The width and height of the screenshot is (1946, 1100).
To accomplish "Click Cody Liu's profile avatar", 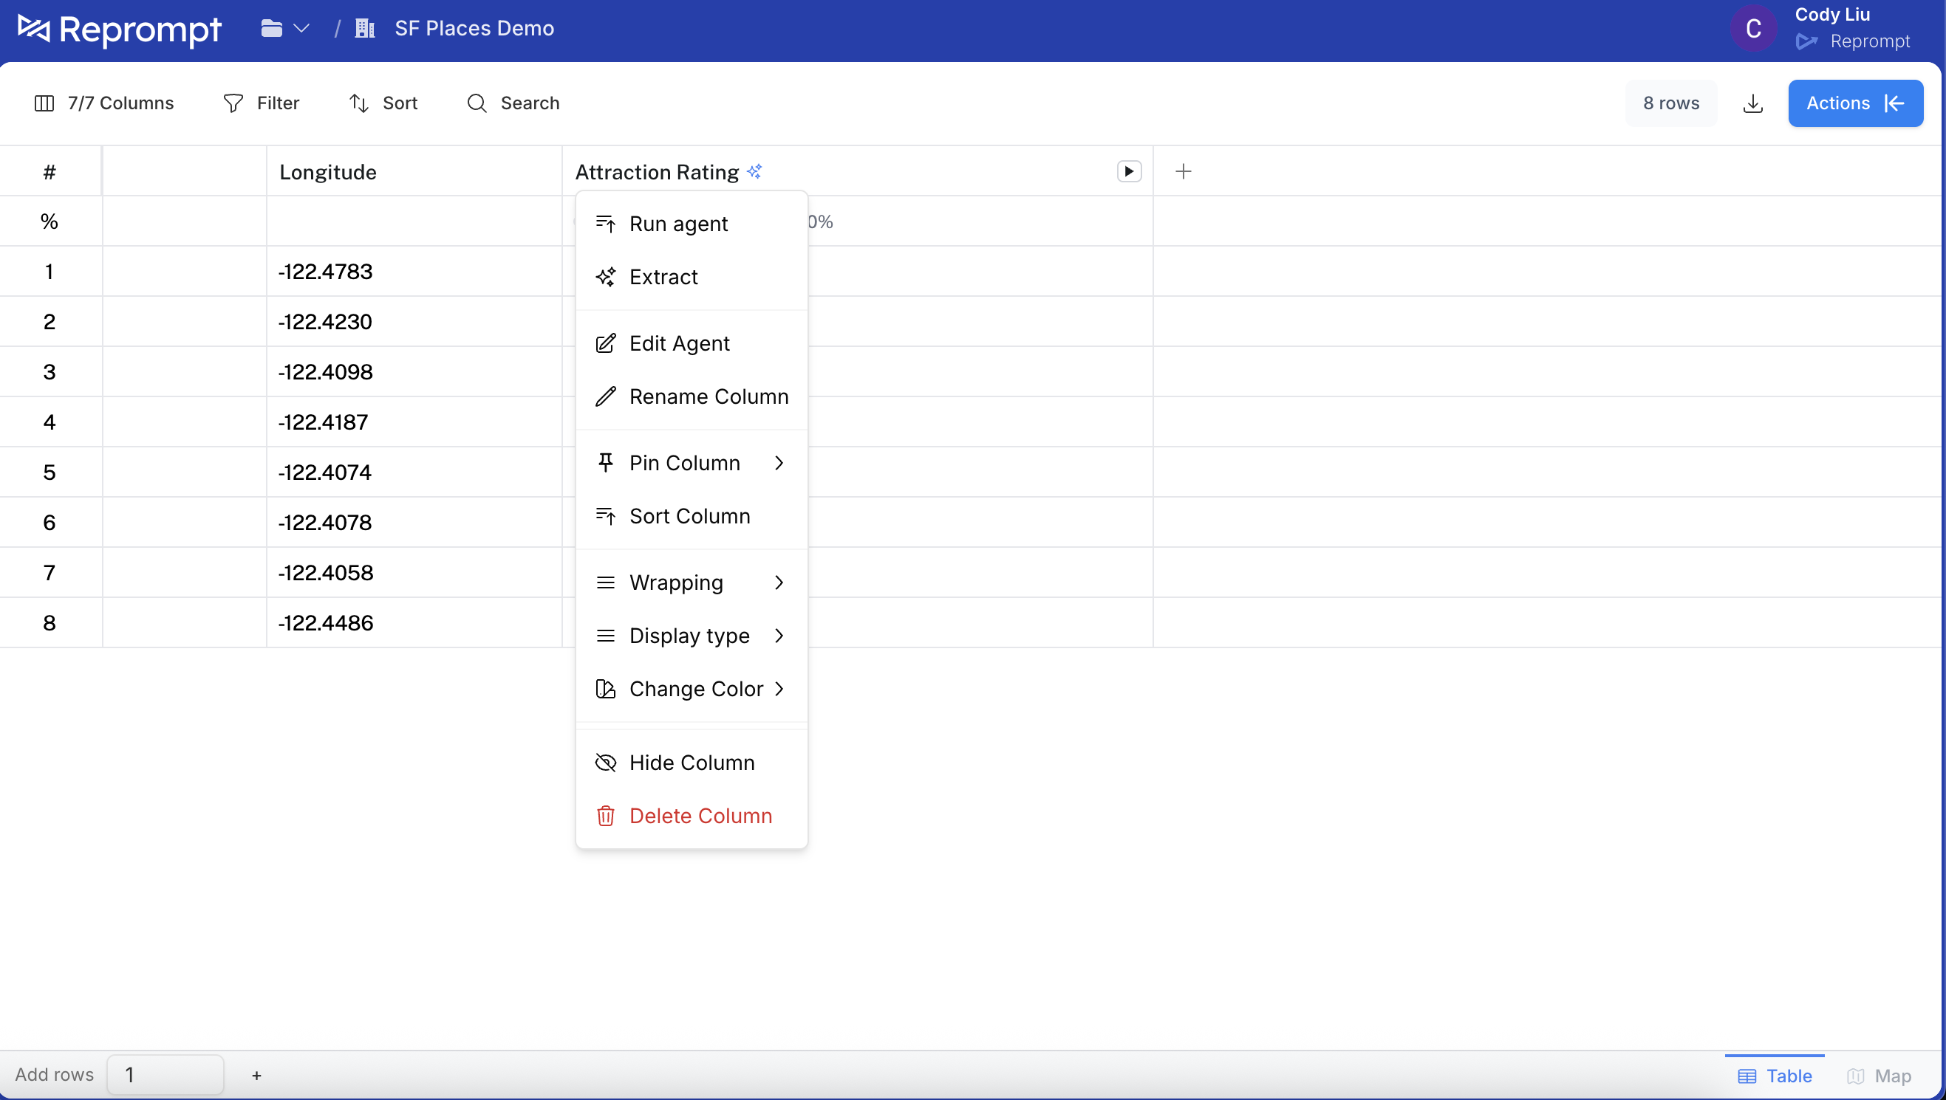I will tap(1753, 29).
